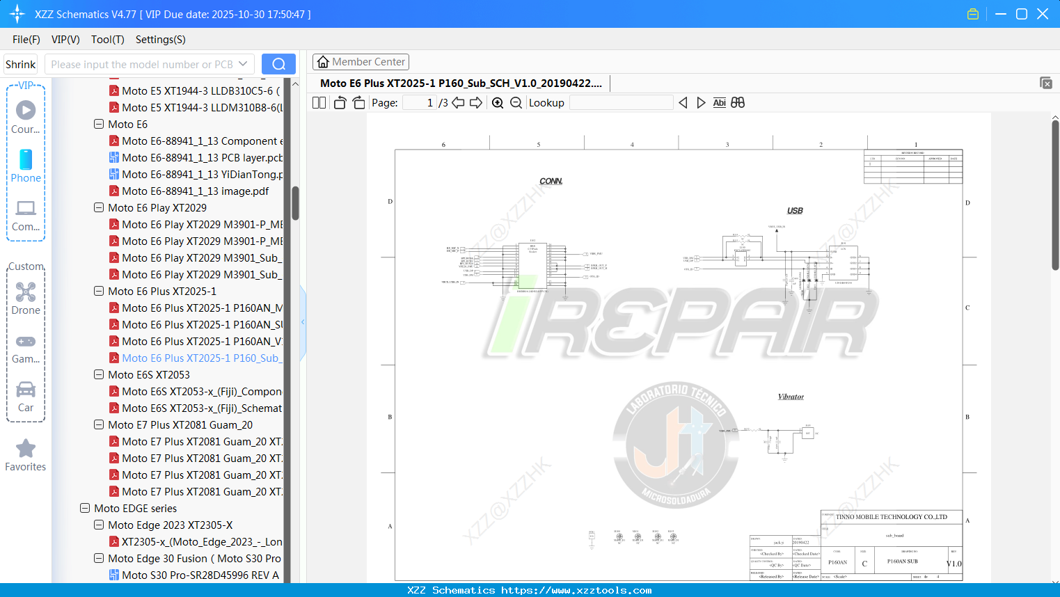Click the Shrink button

point(21,64)
